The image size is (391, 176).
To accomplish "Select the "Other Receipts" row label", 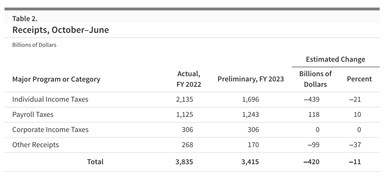I will (x=35, y=145).
